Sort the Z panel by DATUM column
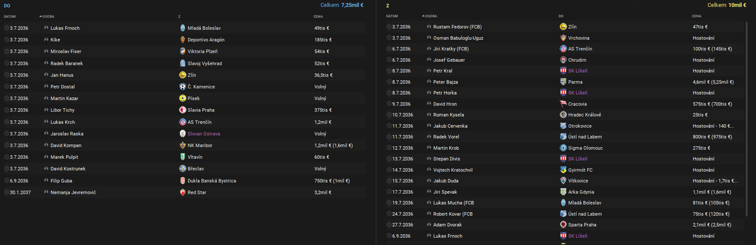 (x=392, y=16)
